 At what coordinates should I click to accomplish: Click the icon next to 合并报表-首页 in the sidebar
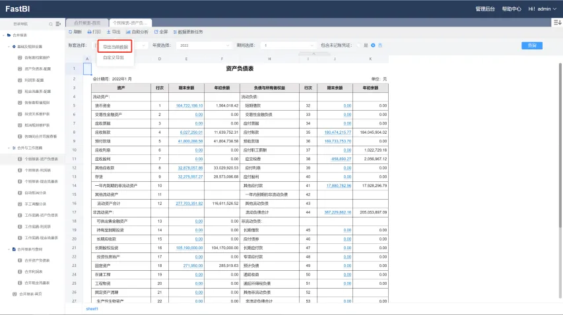click(15, 294)
